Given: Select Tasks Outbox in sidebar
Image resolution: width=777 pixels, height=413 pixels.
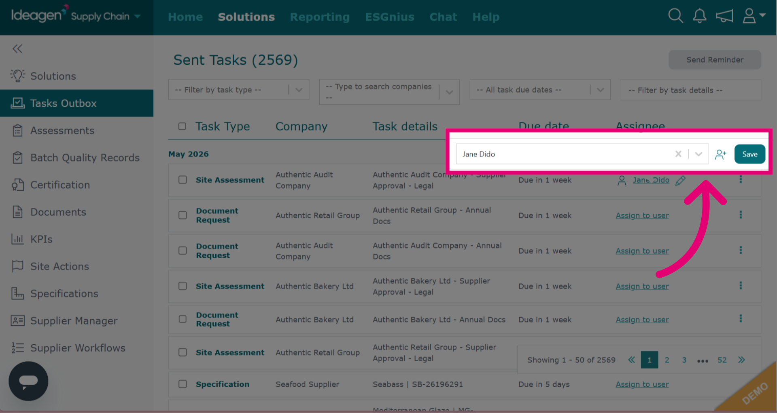Looking at the screenshot, I should point(76,103).
